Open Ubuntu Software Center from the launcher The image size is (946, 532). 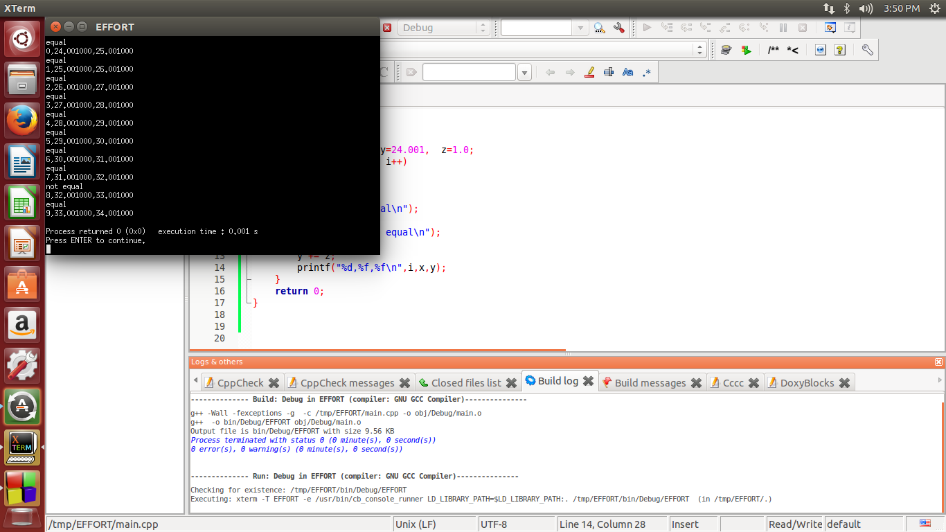pos(23,284)
